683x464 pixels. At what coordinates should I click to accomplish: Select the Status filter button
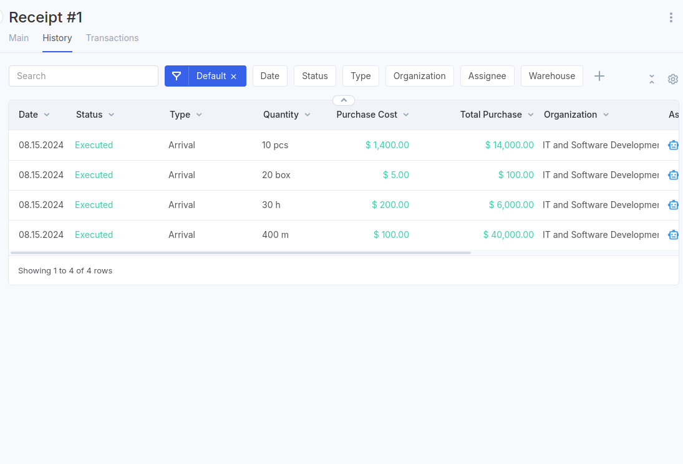click(x=314, y=76)
